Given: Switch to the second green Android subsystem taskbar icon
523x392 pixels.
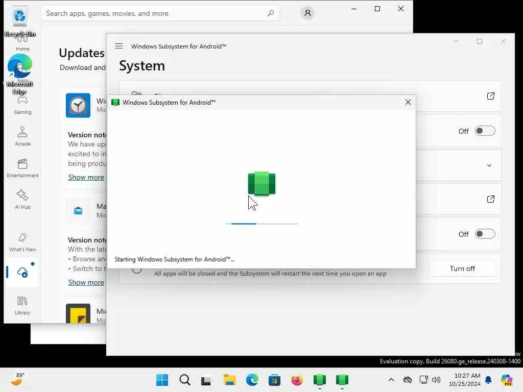Looking at the screenshot, I should (342, 380).
